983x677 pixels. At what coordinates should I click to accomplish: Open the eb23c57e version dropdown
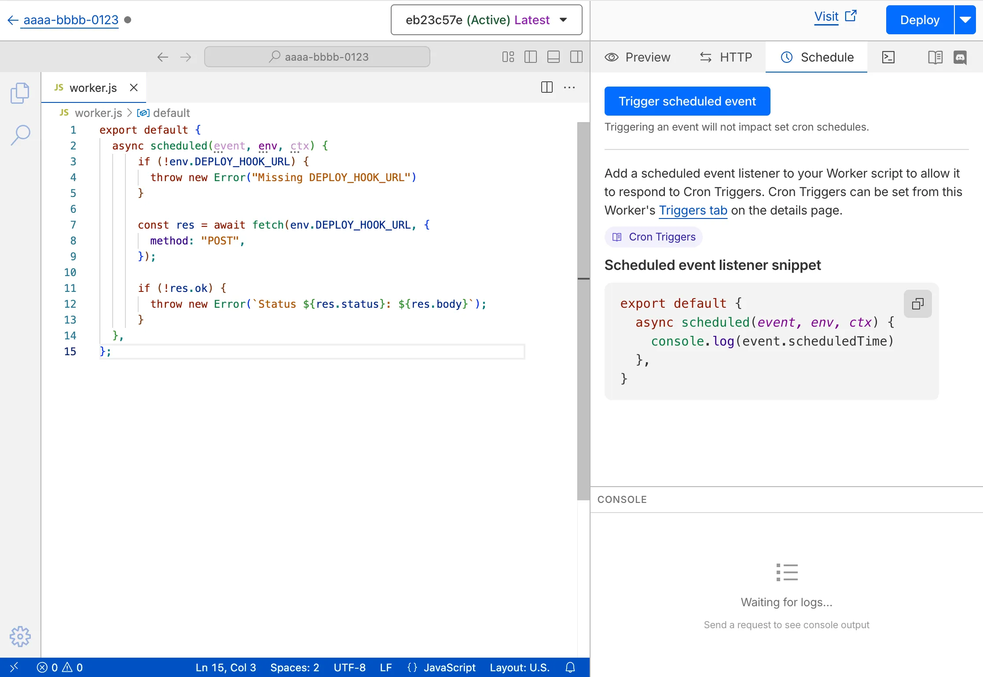coord(486,20)
